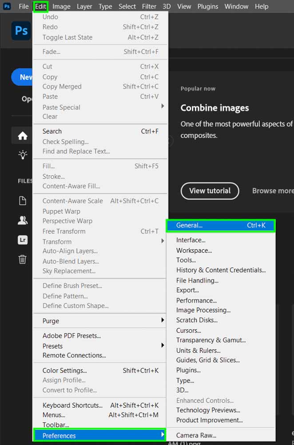
Task: Open the View menu
Action: coord(184,6)
